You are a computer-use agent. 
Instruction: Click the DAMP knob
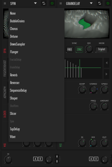(x=82, y=89)
